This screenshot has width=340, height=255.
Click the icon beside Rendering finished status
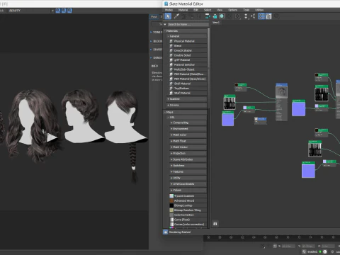[x=166, y=232]
